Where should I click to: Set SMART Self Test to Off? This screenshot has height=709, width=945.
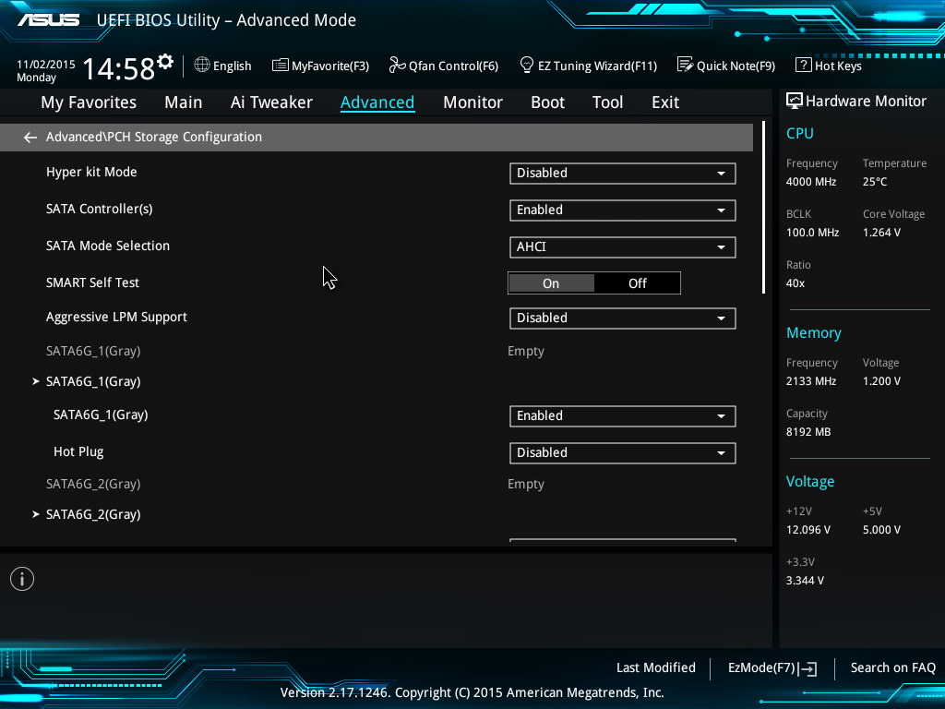638,283
